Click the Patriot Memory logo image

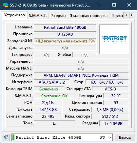point(114,39)
